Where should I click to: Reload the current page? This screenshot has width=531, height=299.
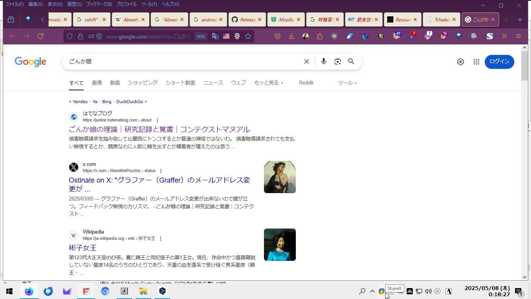(40, 36)
